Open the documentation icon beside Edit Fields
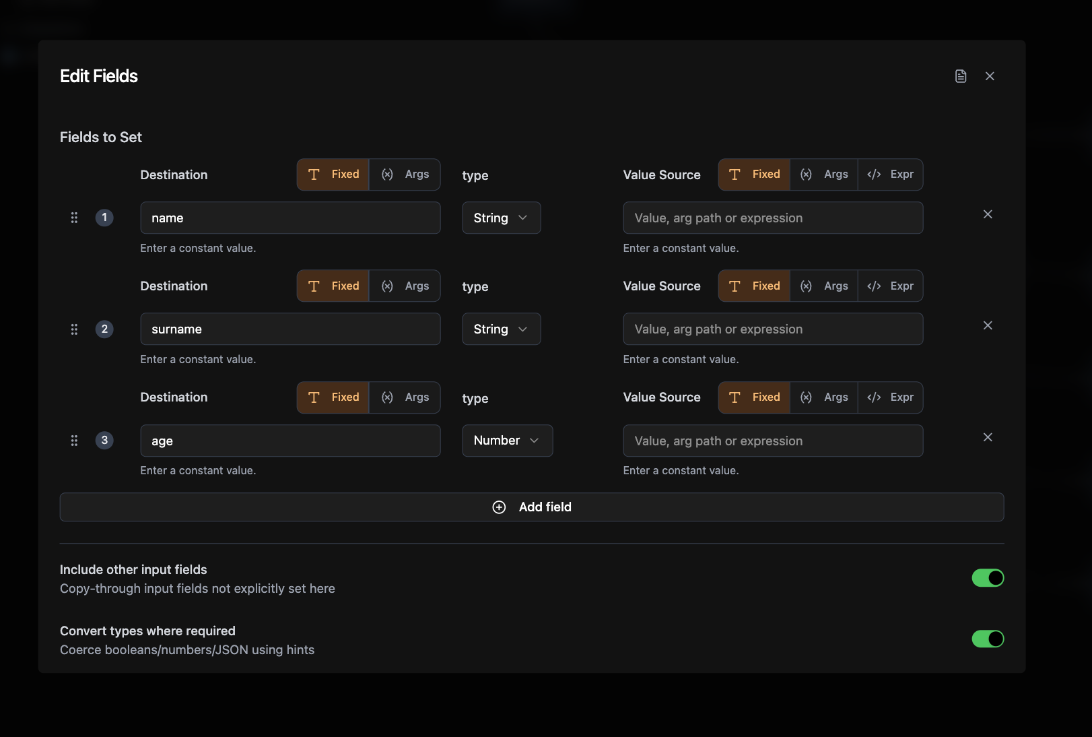 click(961, 76)
